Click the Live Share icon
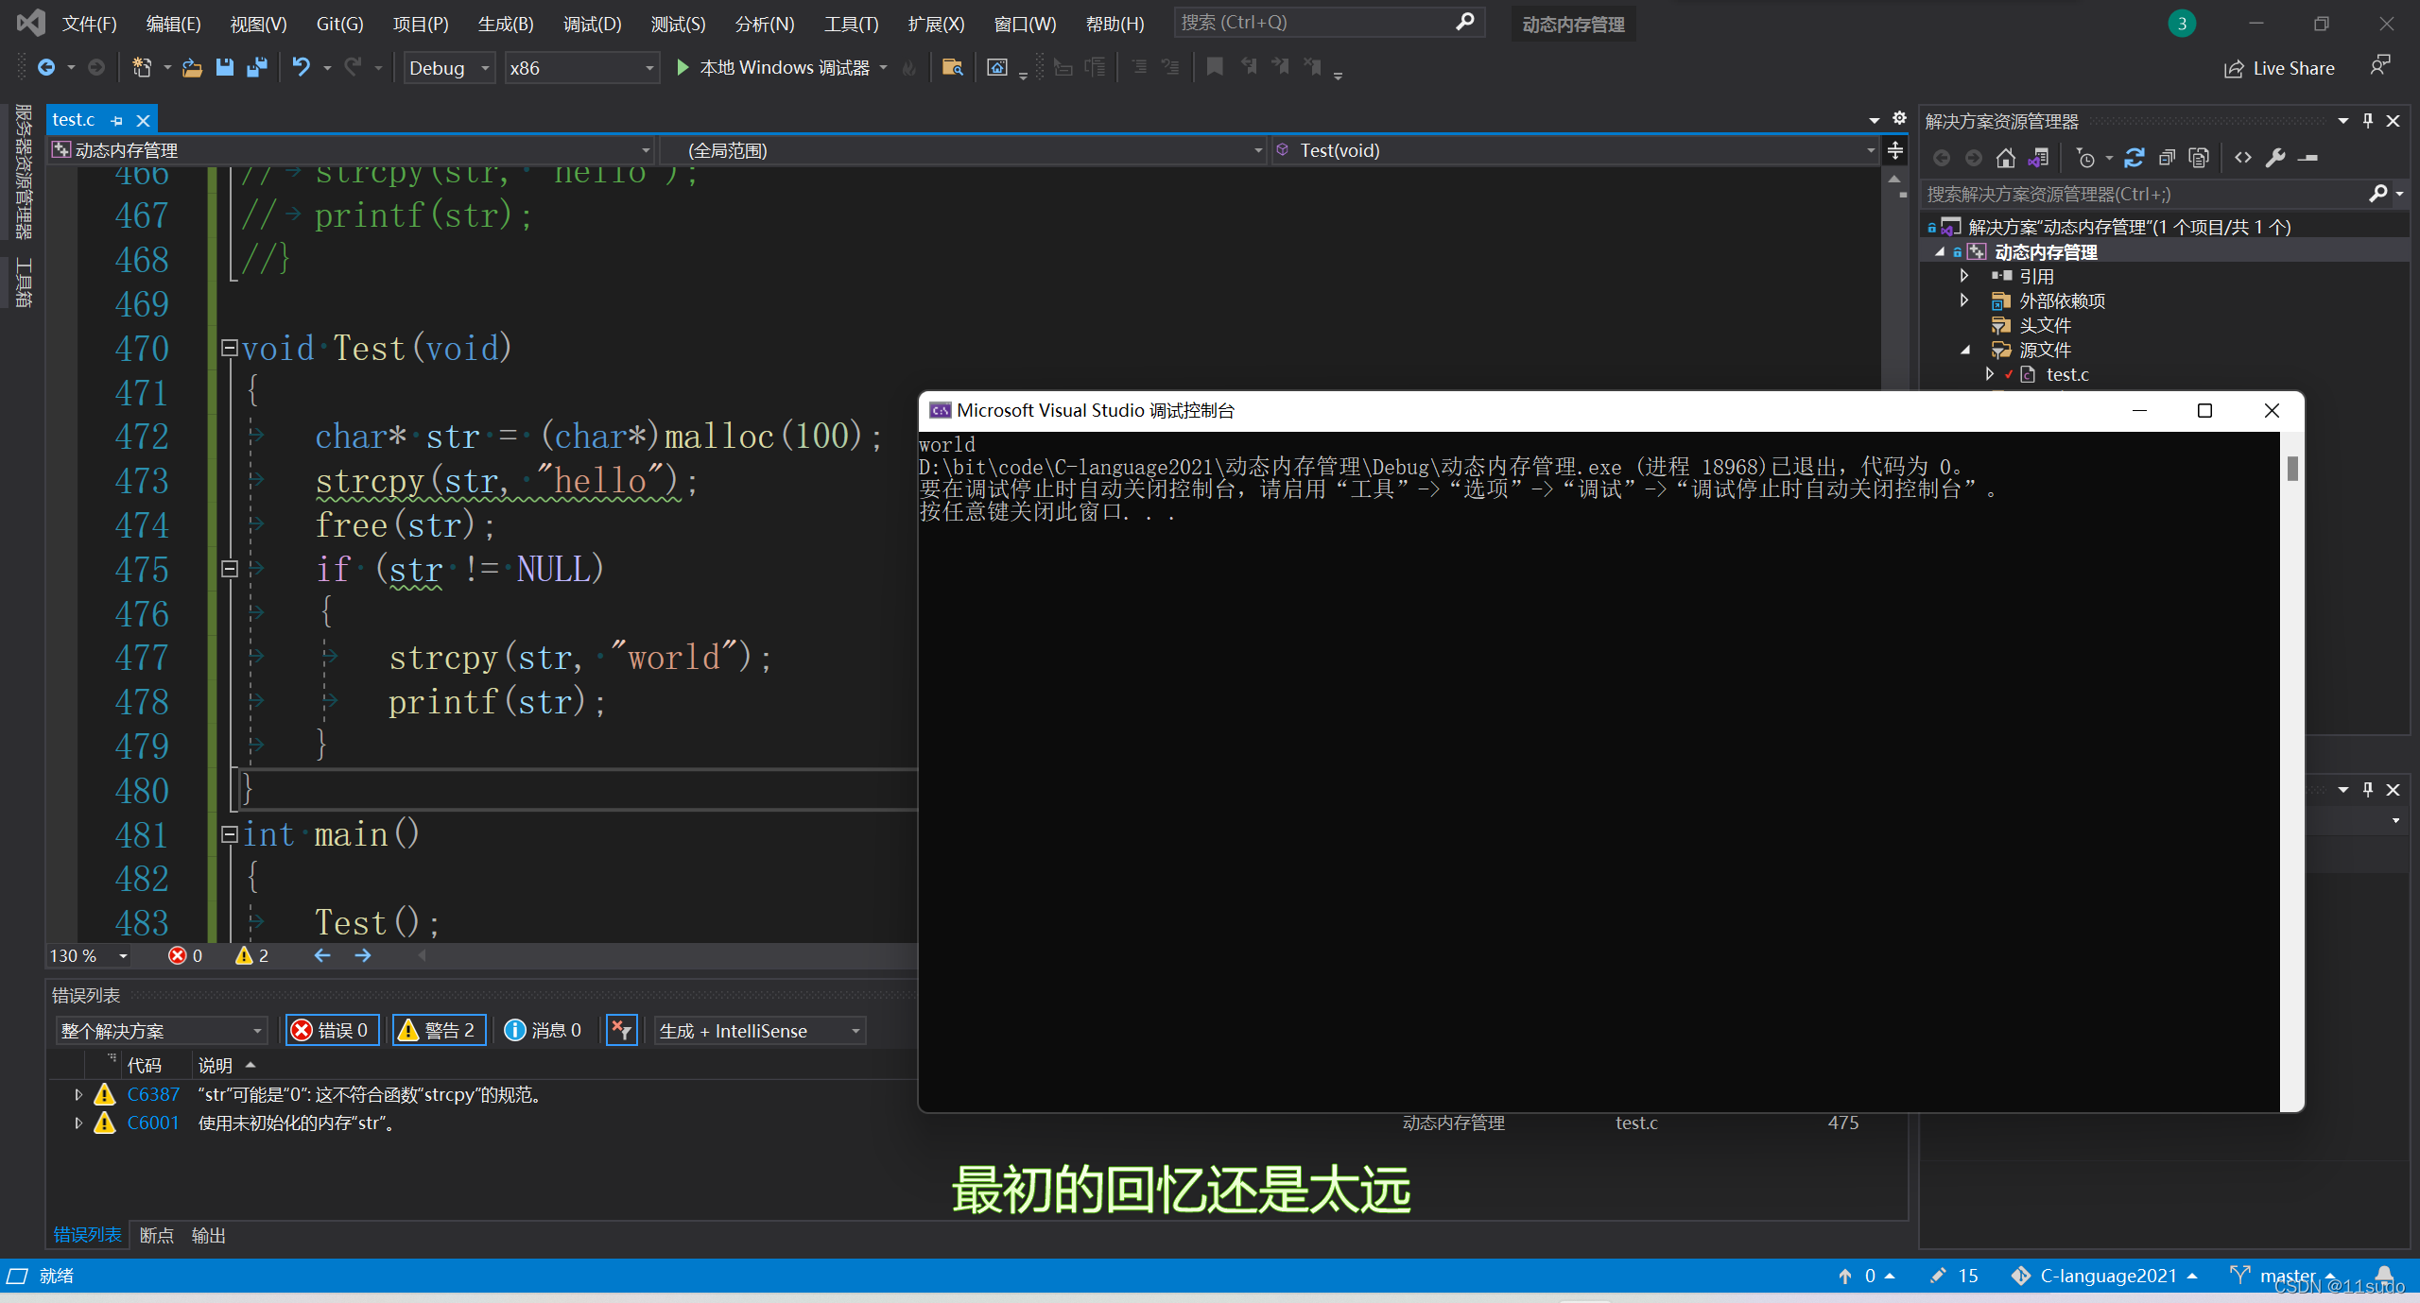This screenshot has height=1303, width=2420. 2234,68
